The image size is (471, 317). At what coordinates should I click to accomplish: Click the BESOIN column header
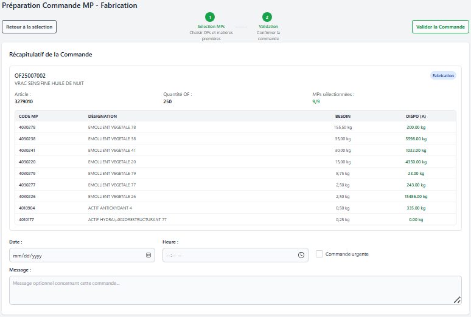click(343, 117)
